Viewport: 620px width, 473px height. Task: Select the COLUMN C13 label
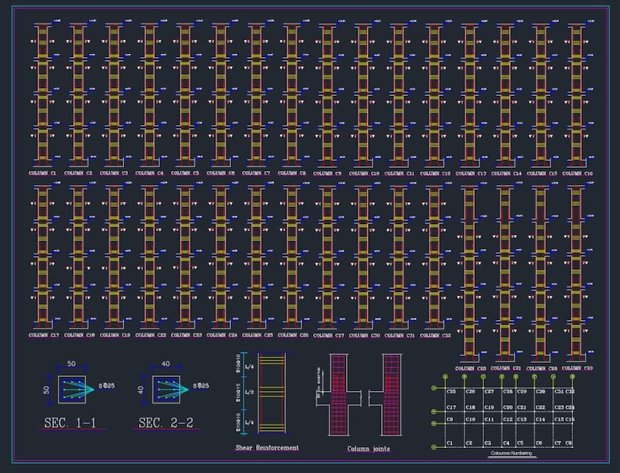click(x=471, y=173)
